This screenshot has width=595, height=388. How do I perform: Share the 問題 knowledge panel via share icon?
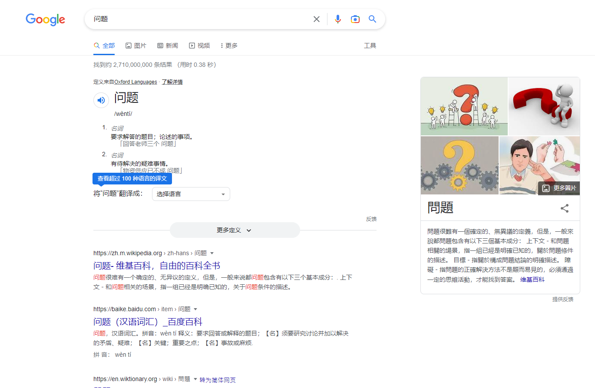tap(564, 208)
